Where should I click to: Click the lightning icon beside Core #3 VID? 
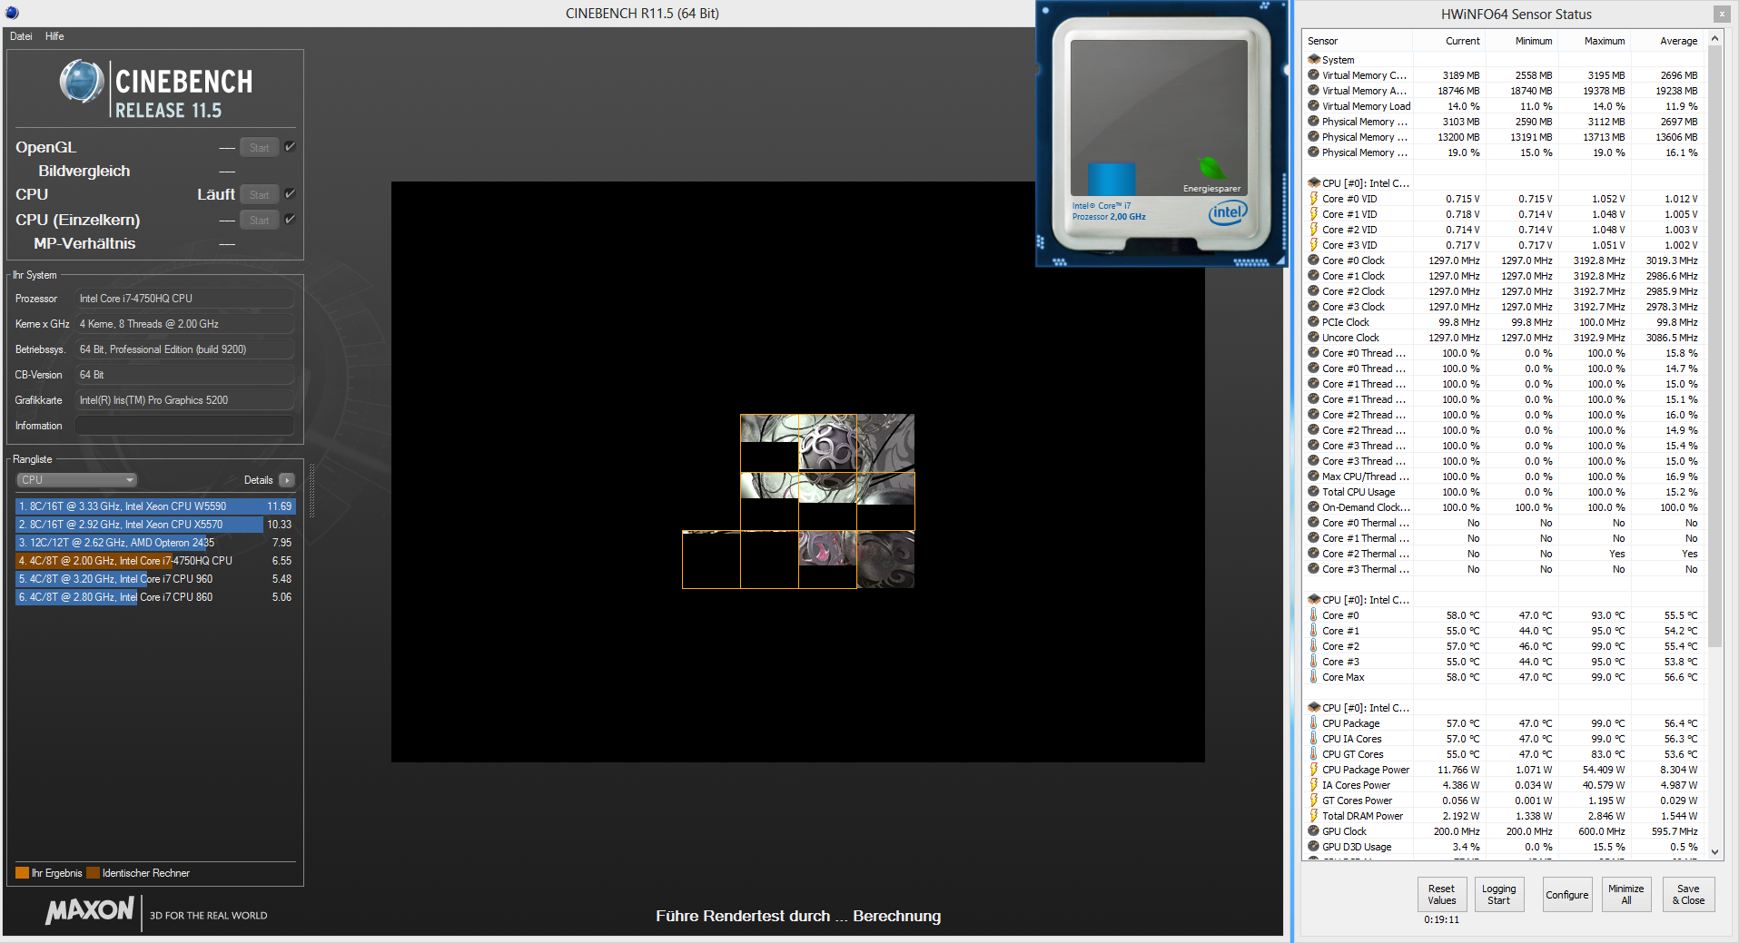(1313, 245)
